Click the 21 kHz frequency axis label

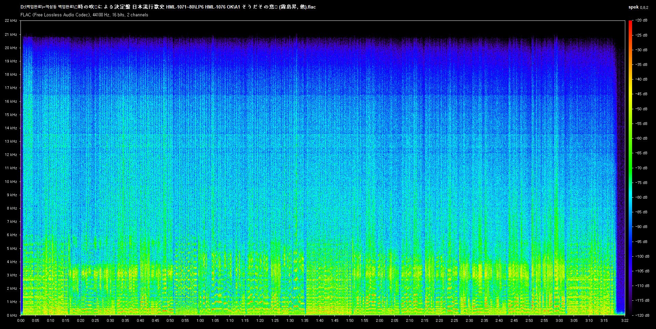(x=11, y=35)
